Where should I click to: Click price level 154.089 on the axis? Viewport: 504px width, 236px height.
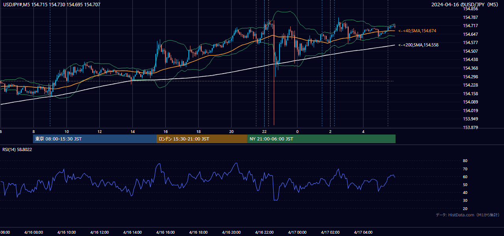tap(470, 102)
